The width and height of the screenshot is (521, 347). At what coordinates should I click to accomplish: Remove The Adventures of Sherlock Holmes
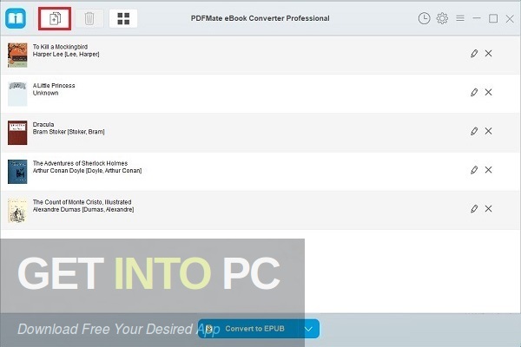(488, 170)
